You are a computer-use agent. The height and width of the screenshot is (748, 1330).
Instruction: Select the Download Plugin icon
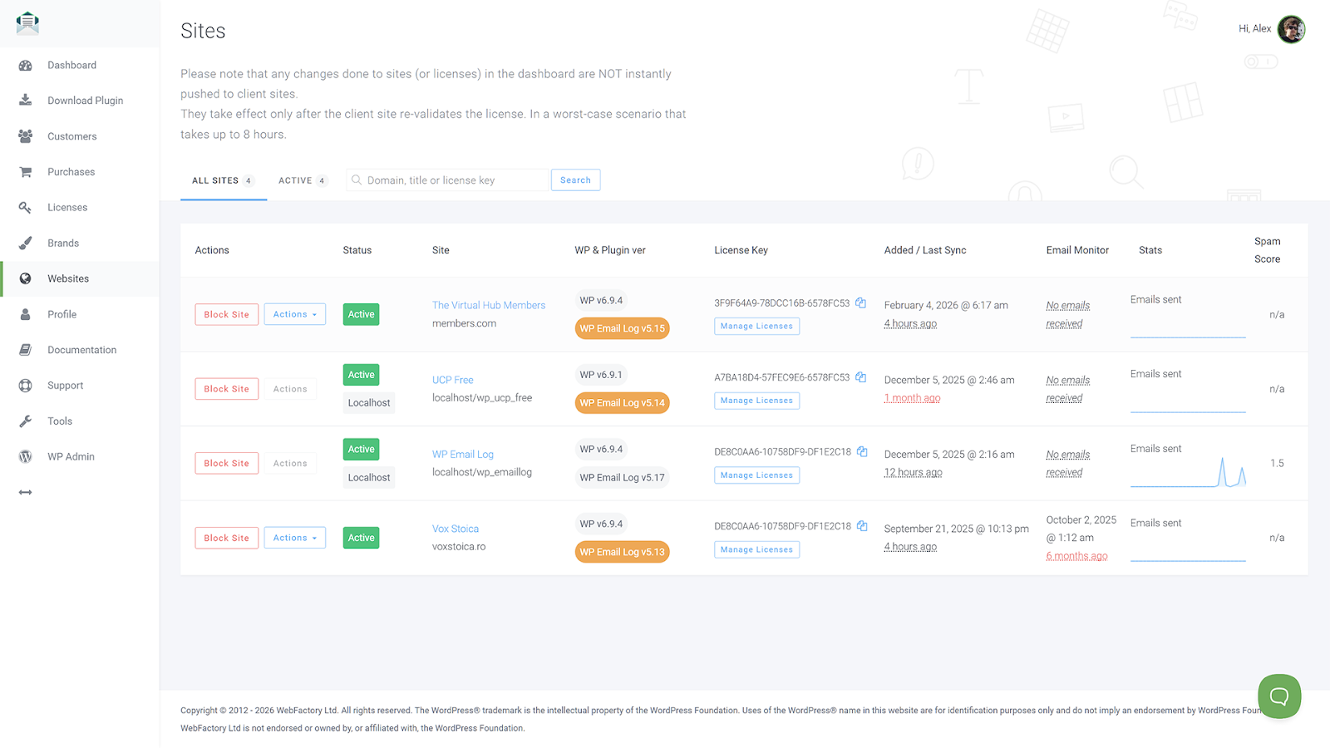click(x=25, y=100)
